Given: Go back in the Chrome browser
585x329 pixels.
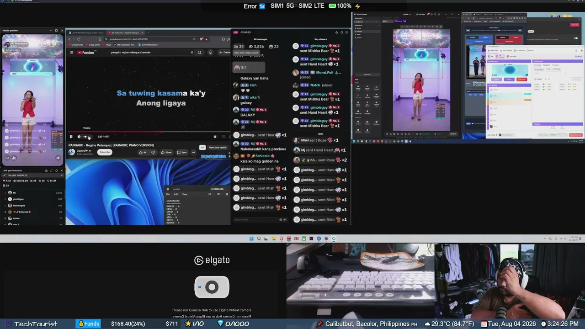Looking at the screenshot, I should click(x=69, y=39).
